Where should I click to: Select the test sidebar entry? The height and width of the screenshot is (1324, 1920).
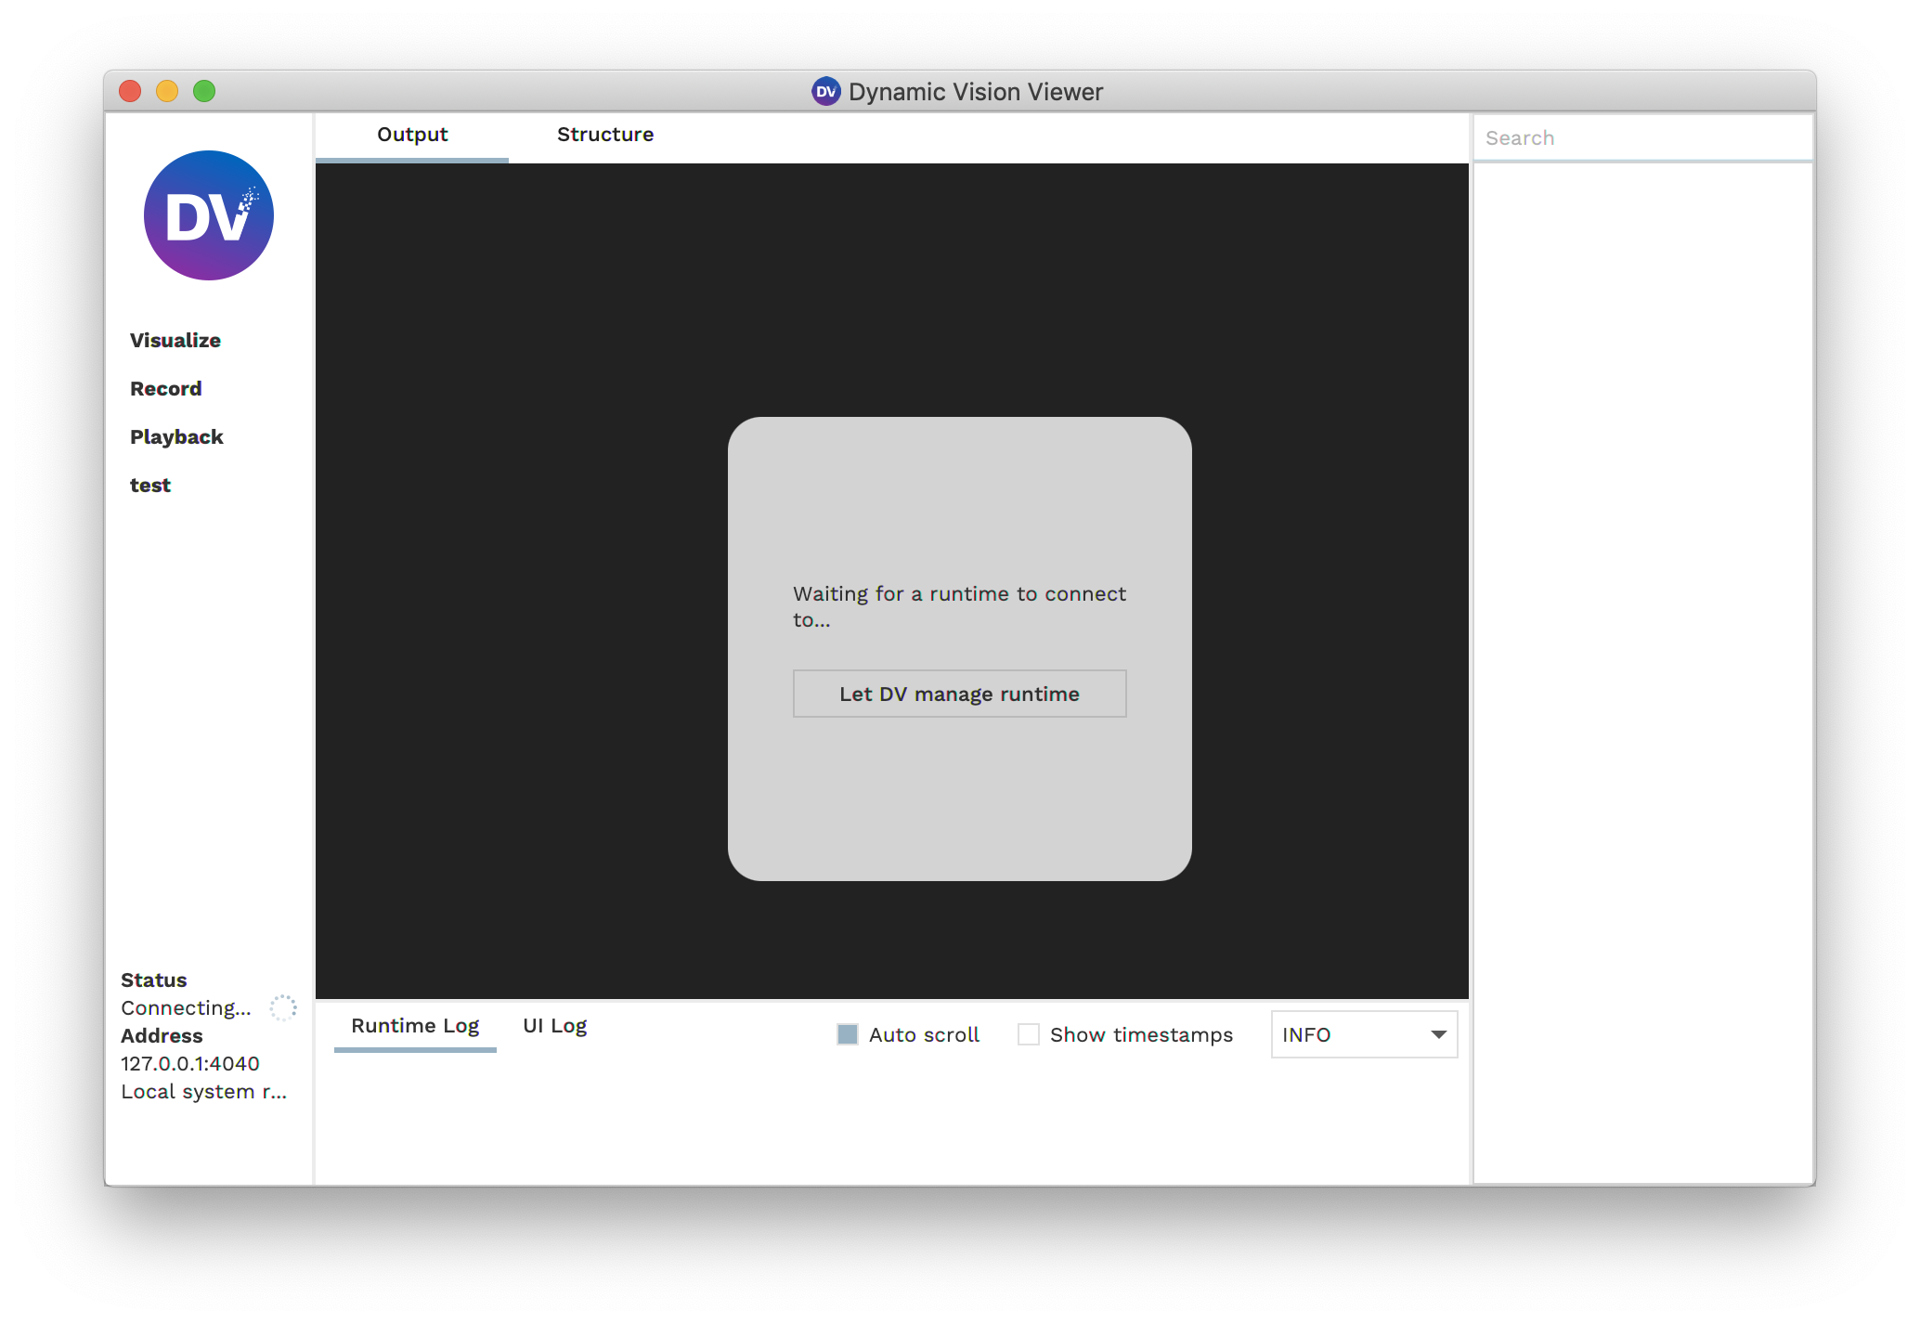point(150,485)
